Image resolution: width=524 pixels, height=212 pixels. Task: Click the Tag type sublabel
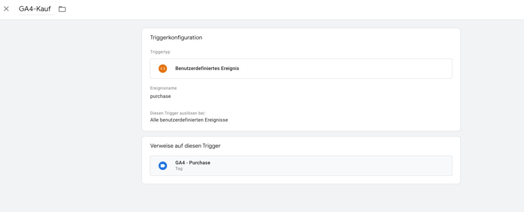[x=179, y=169]
